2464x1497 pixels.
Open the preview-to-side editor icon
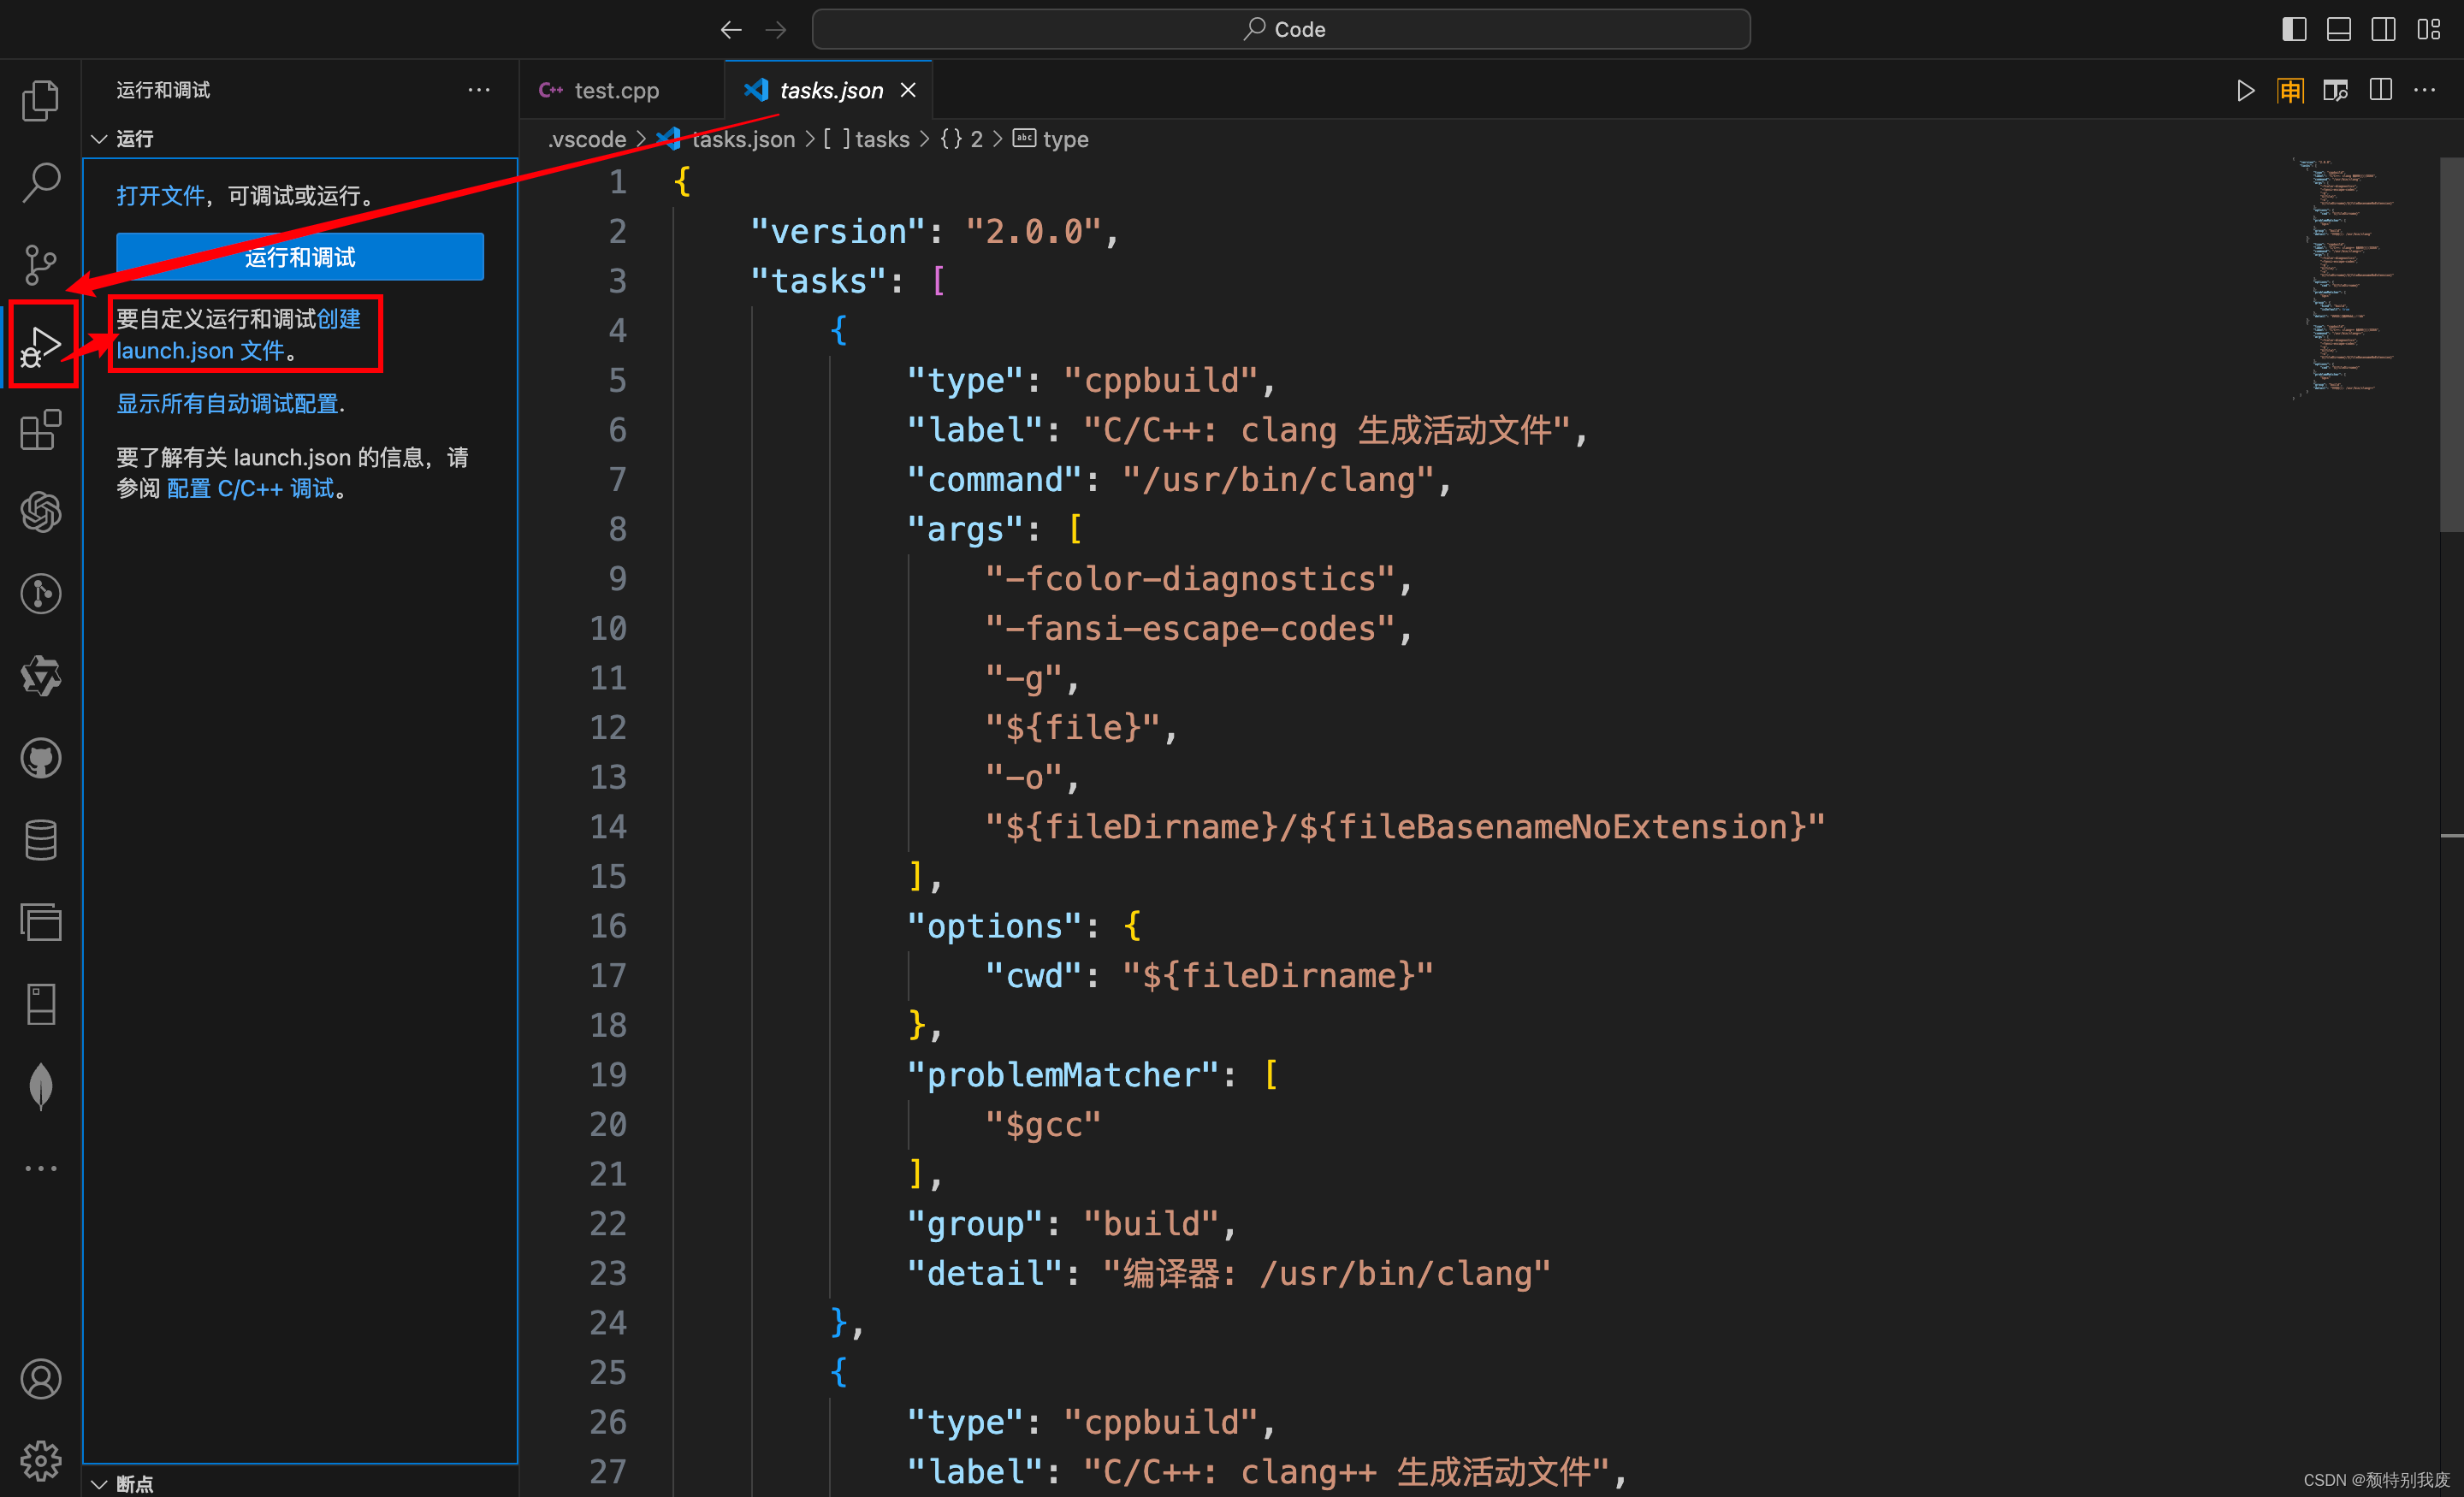click(2335, 90)
